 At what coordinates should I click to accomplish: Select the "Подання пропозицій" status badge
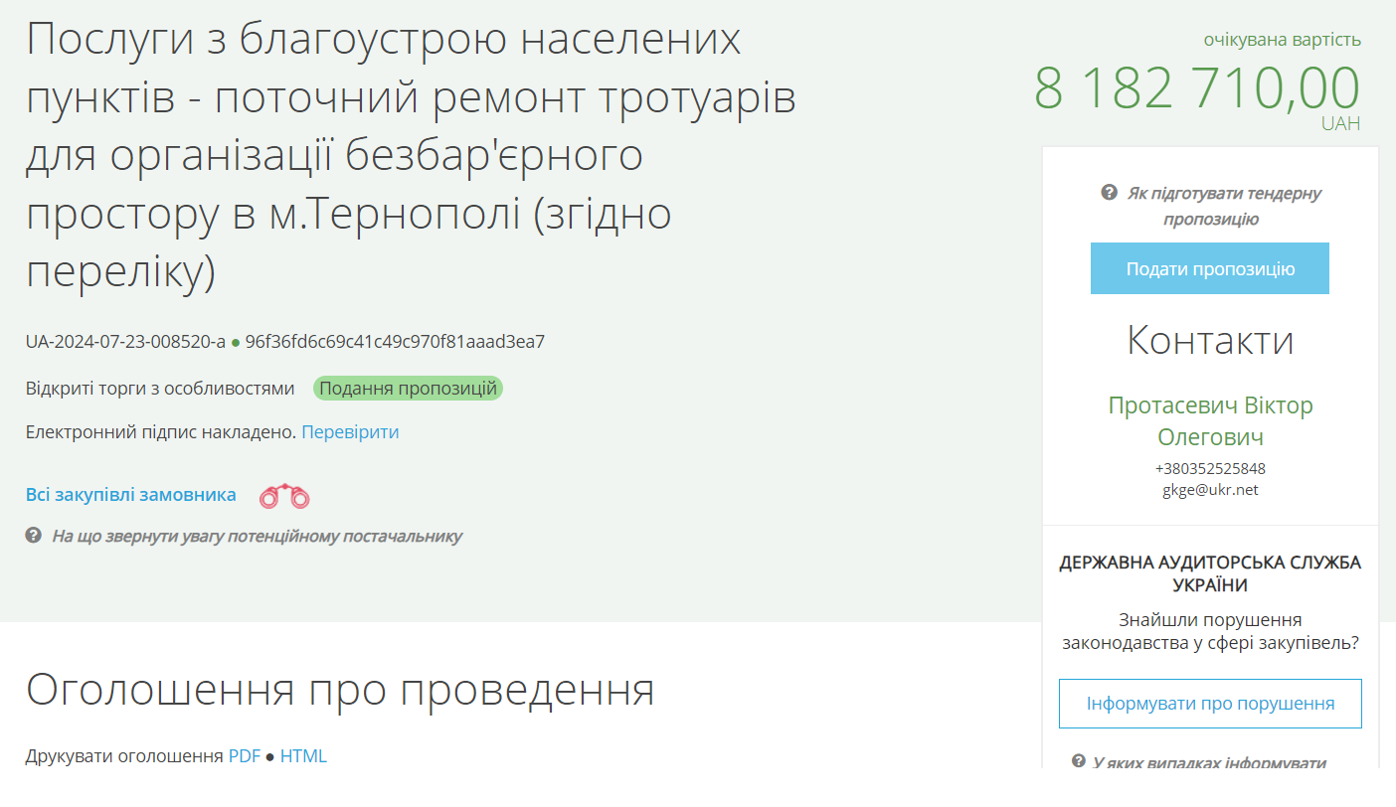tap(409, 389)
